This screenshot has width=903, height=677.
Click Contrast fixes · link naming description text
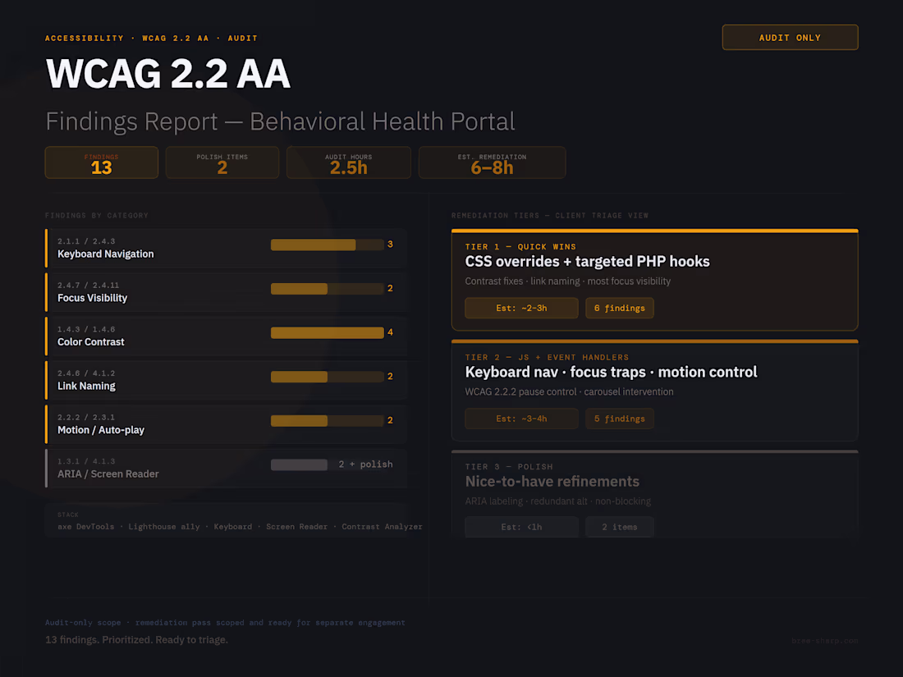[568, 281]
